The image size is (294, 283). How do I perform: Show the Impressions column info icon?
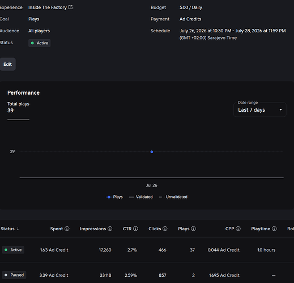pyautogui.click(x=110, y=229)
